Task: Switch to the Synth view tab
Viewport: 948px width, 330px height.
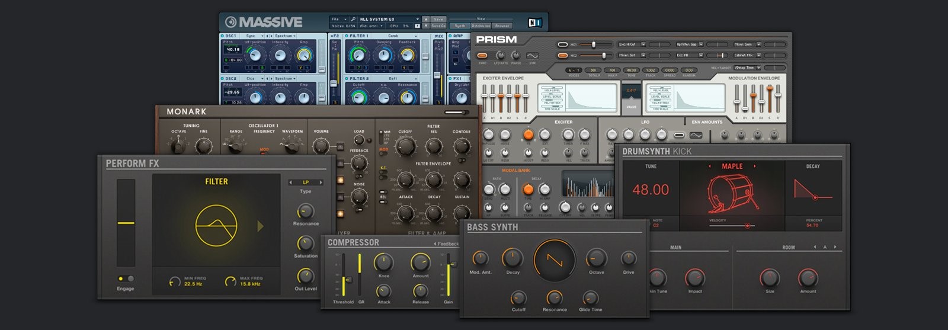Action: pyautogui.click(x=460, y=25)
